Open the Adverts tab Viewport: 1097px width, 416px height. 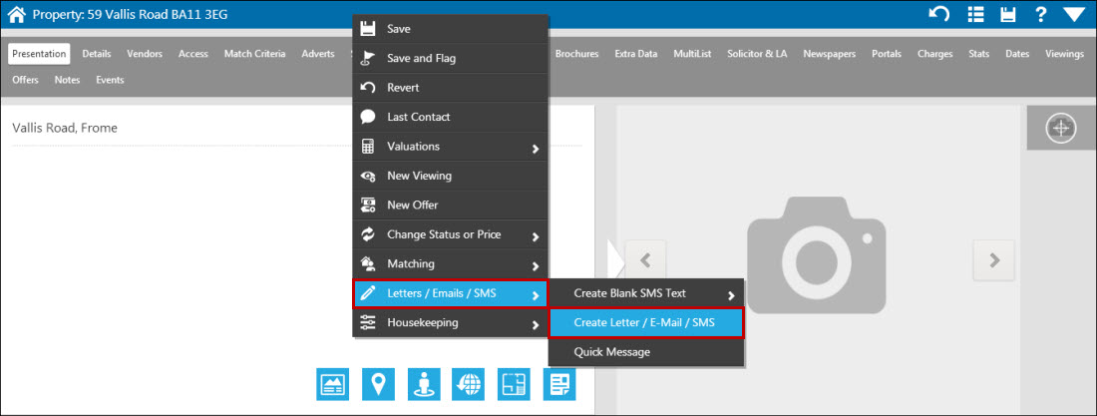tap(318, 54)
